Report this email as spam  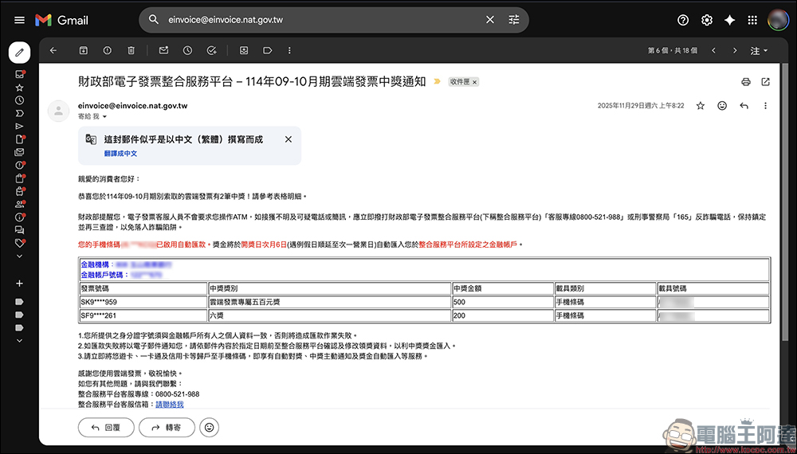point(108,50)
